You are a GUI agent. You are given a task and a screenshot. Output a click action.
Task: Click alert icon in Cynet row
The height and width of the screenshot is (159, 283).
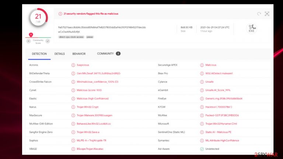(x=73, y=90)
